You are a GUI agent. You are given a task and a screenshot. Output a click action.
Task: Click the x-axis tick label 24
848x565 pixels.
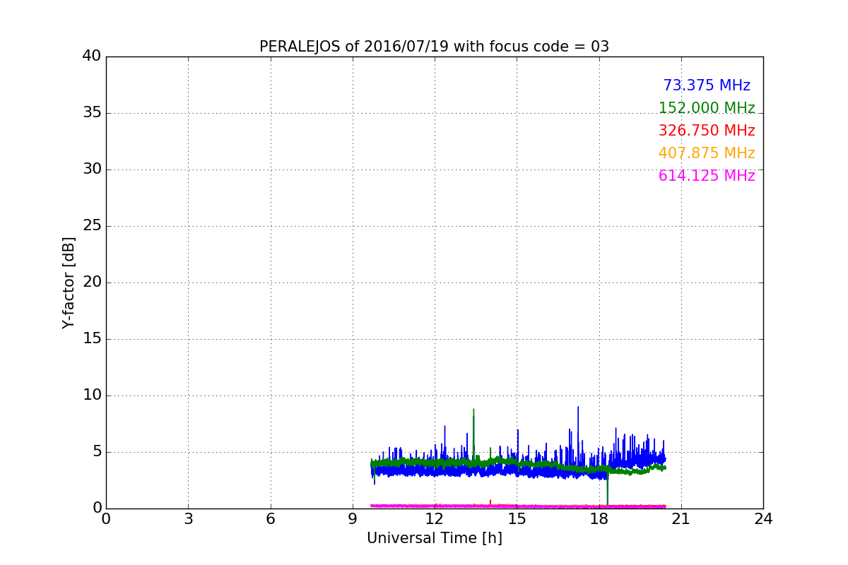pyautogui.click(x=763, y=519)
